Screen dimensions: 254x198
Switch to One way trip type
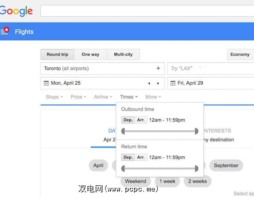tap(90, 55)
